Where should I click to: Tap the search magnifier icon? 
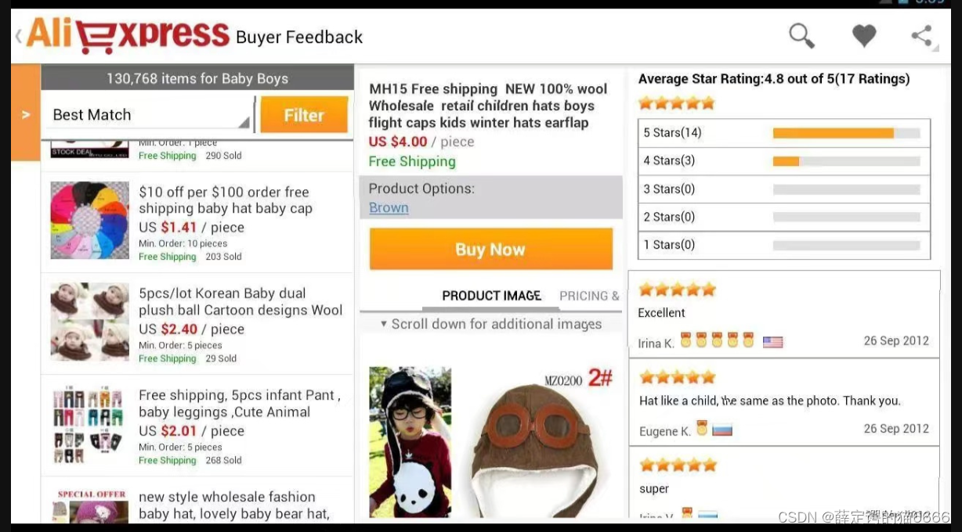(801, 36)
